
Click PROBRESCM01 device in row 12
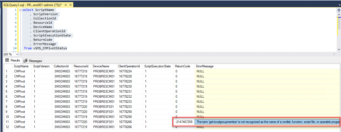coord(104,127)
